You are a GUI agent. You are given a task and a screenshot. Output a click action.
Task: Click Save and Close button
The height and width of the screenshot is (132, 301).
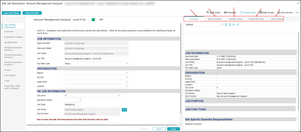(11, 13)
